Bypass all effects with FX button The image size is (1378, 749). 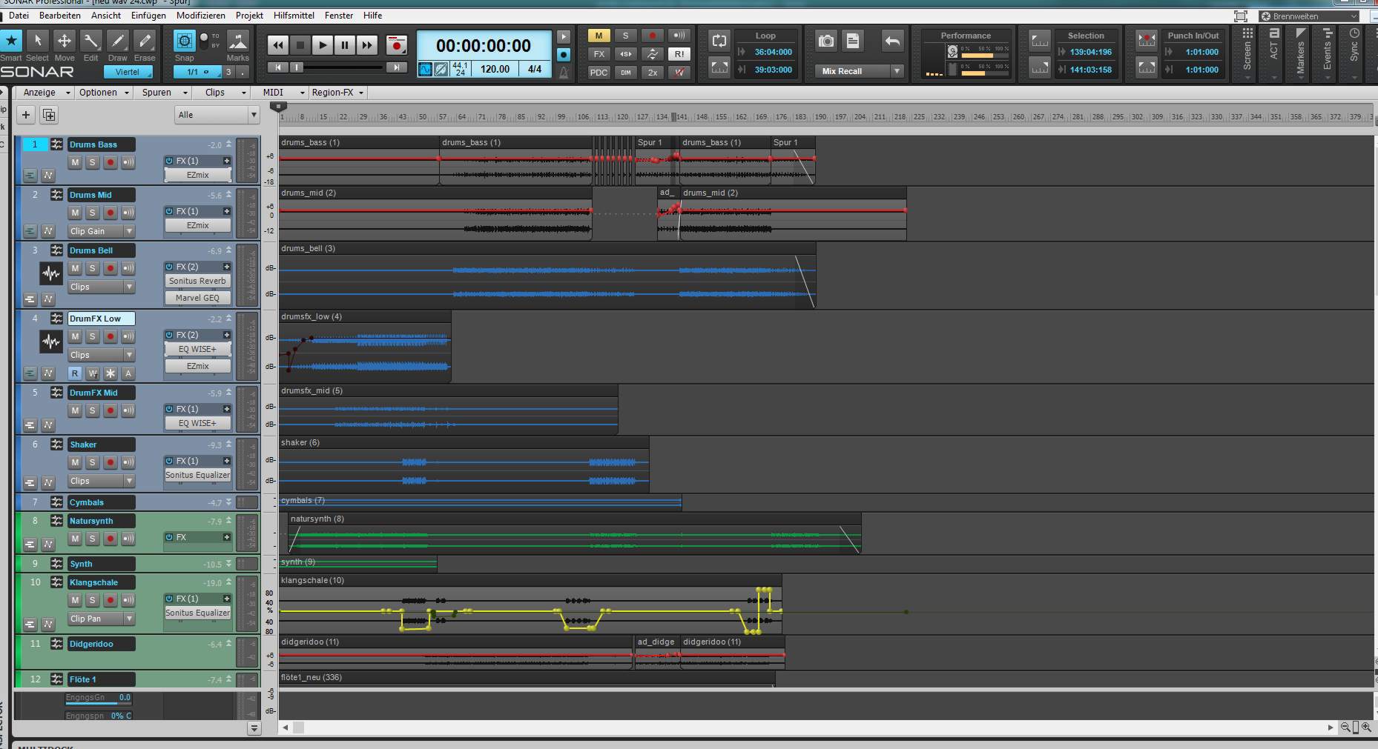click(x=599, y=54)
